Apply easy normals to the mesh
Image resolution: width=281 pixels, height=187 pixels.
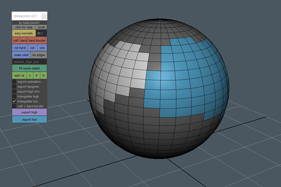(x=23, y=34)
